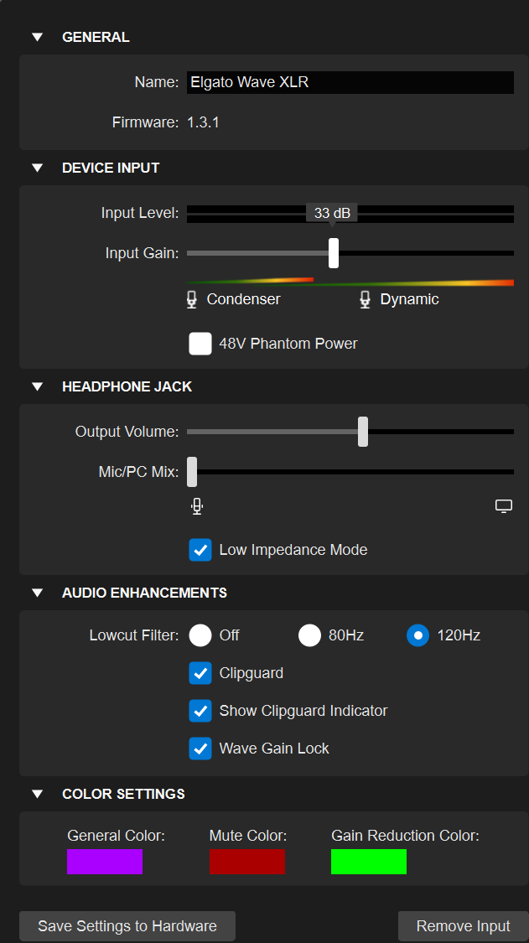Click the Condenser gain range bar
This screenshot has width=529, height=943.
[251, 280]
